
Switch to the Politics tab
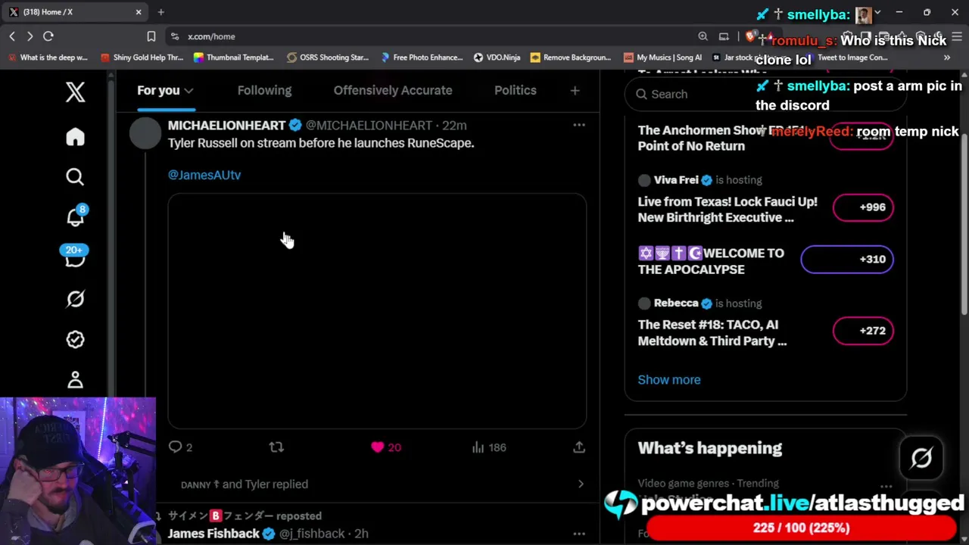coord(516,90)
